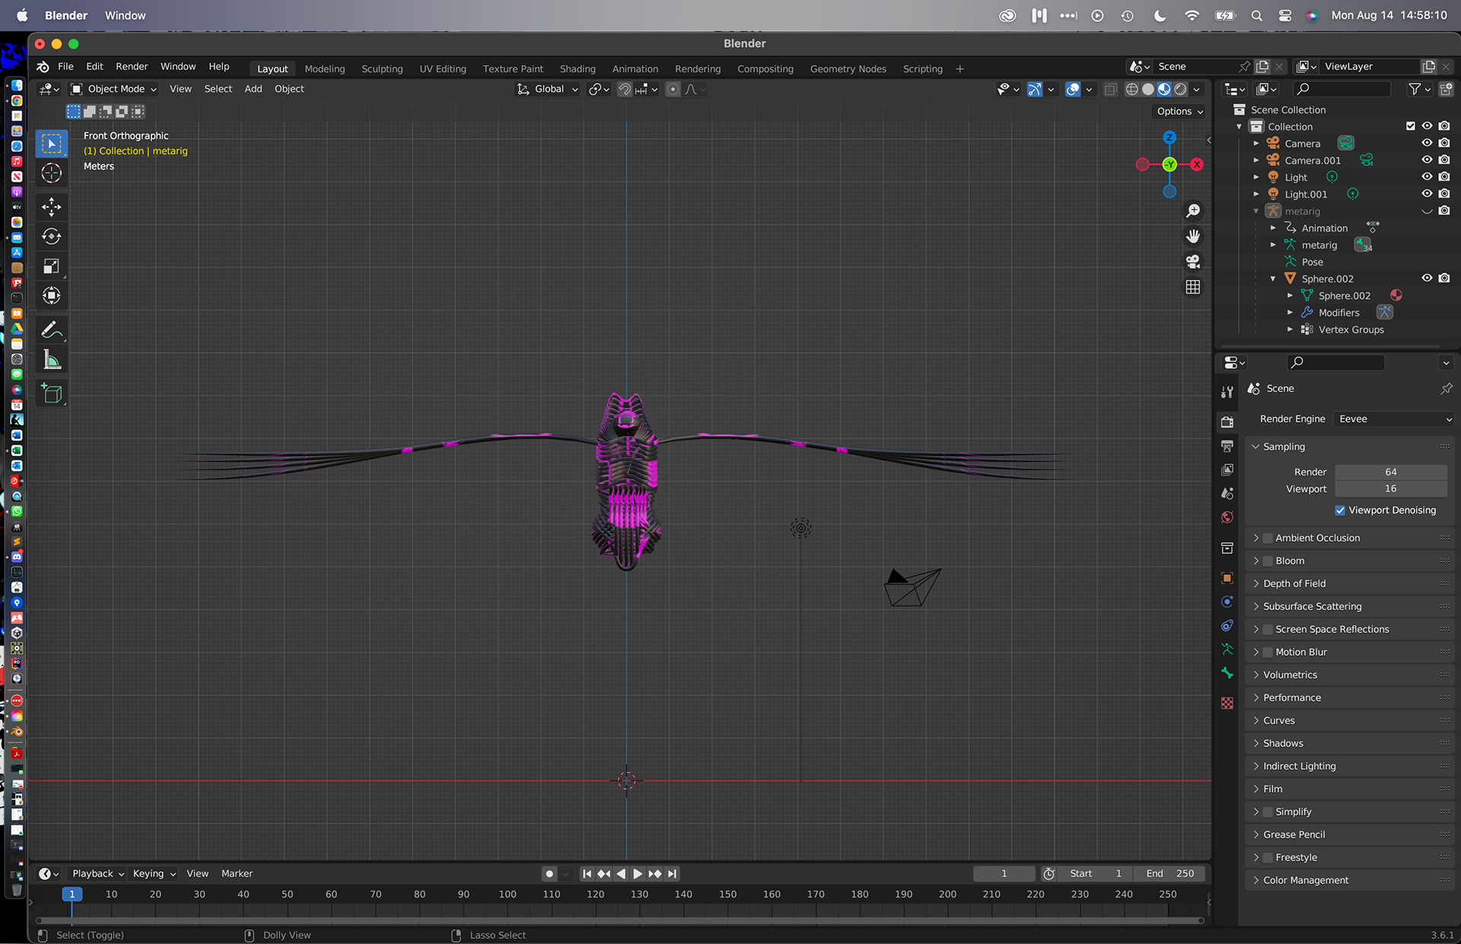Select the Measure tool
The width and height of the screenshot is (1461, 944).
click(52, 360)
